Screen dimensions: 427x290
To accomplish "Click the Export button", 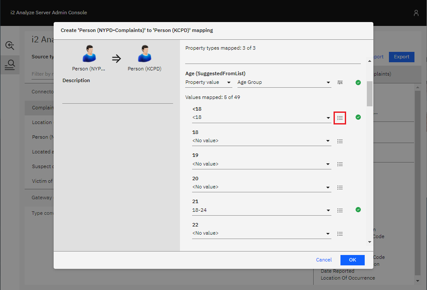I will pos(401,57).
